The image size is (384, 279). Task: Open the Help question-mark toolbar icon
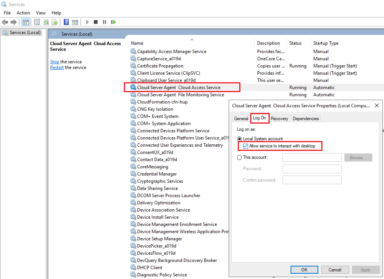click(x=66, y=22)
